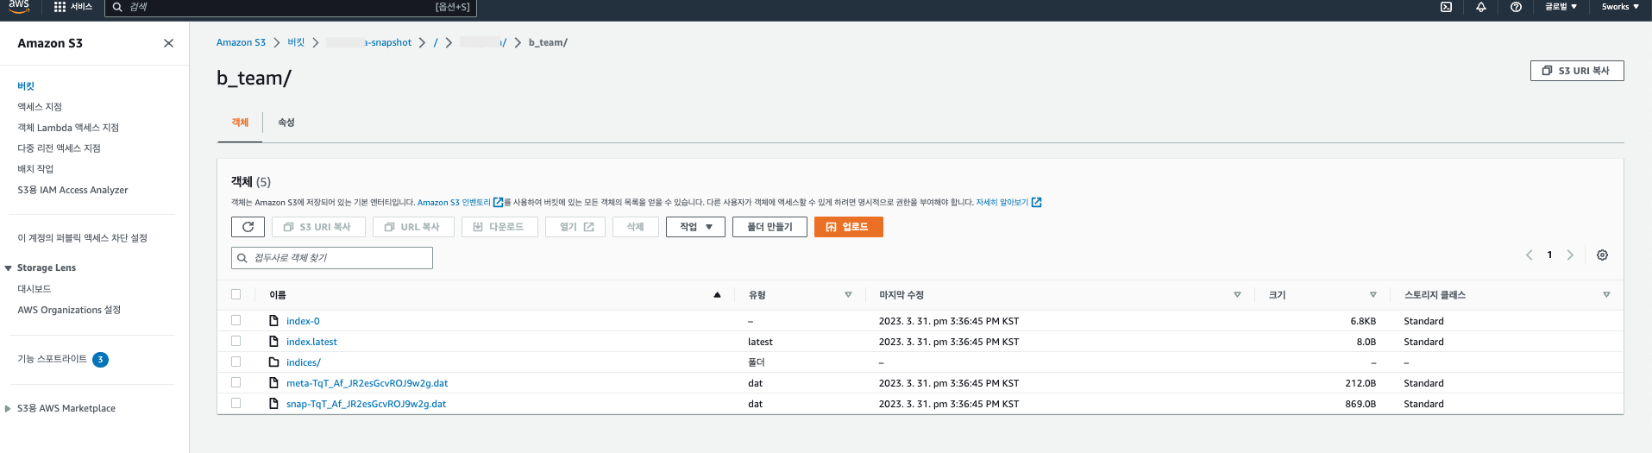1652x453 pixels.
Task: Open 버킷 in the sidebar
Action: click(26, 86)
